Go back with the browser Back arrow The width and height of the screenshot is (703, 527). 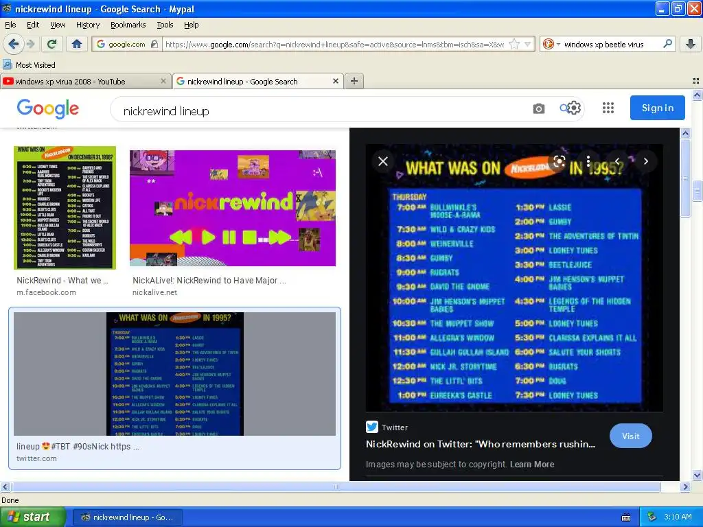14,44
